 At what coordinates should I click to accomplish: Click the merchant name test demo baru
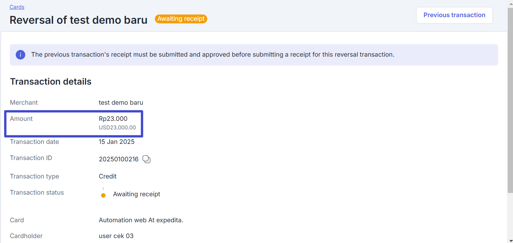click(x=121, y=103)
